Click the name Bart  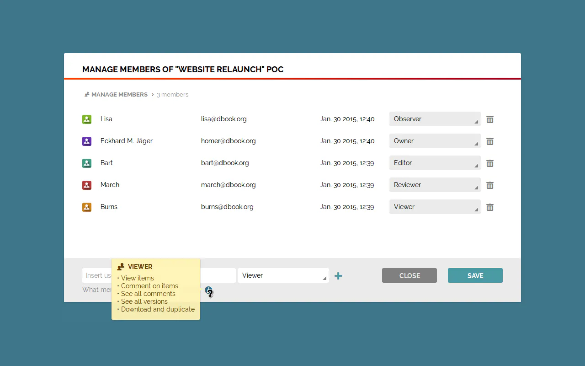[106, 163]
